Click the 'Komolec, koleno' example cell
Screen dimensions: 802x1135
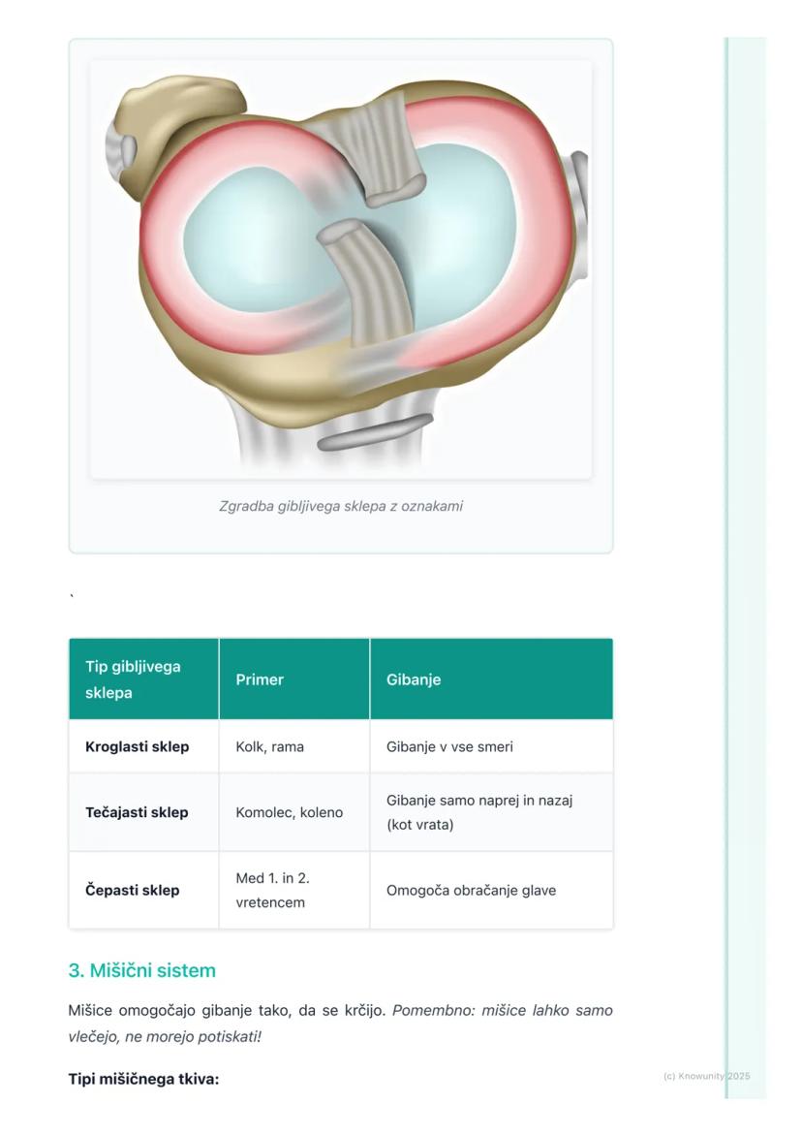[289, 812]
